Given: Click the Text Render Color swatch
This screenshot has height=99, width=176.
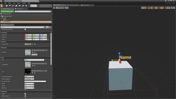Looking at the screenshot, I should 35,81.
